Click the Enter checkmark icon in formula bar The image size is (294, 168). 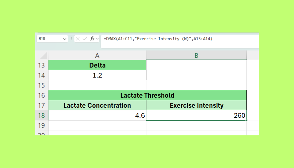click(x=85, y=39)
